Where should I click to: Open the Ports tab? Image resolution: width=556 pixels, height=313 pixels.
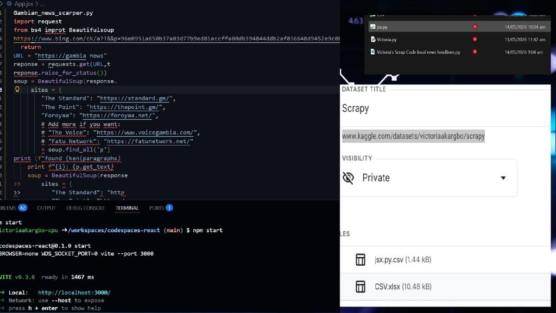pos(161,208)
